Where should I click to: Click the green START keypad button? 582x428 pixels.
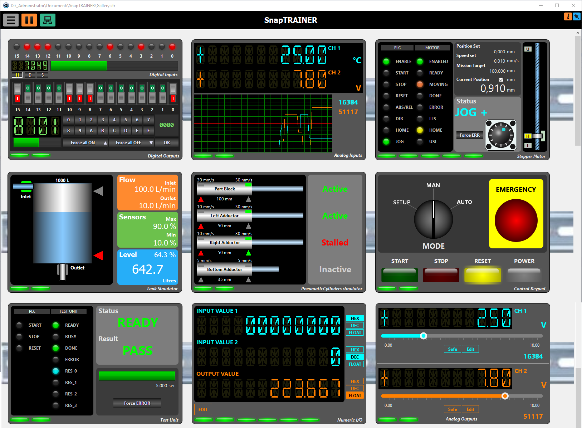tap(400, 275)
